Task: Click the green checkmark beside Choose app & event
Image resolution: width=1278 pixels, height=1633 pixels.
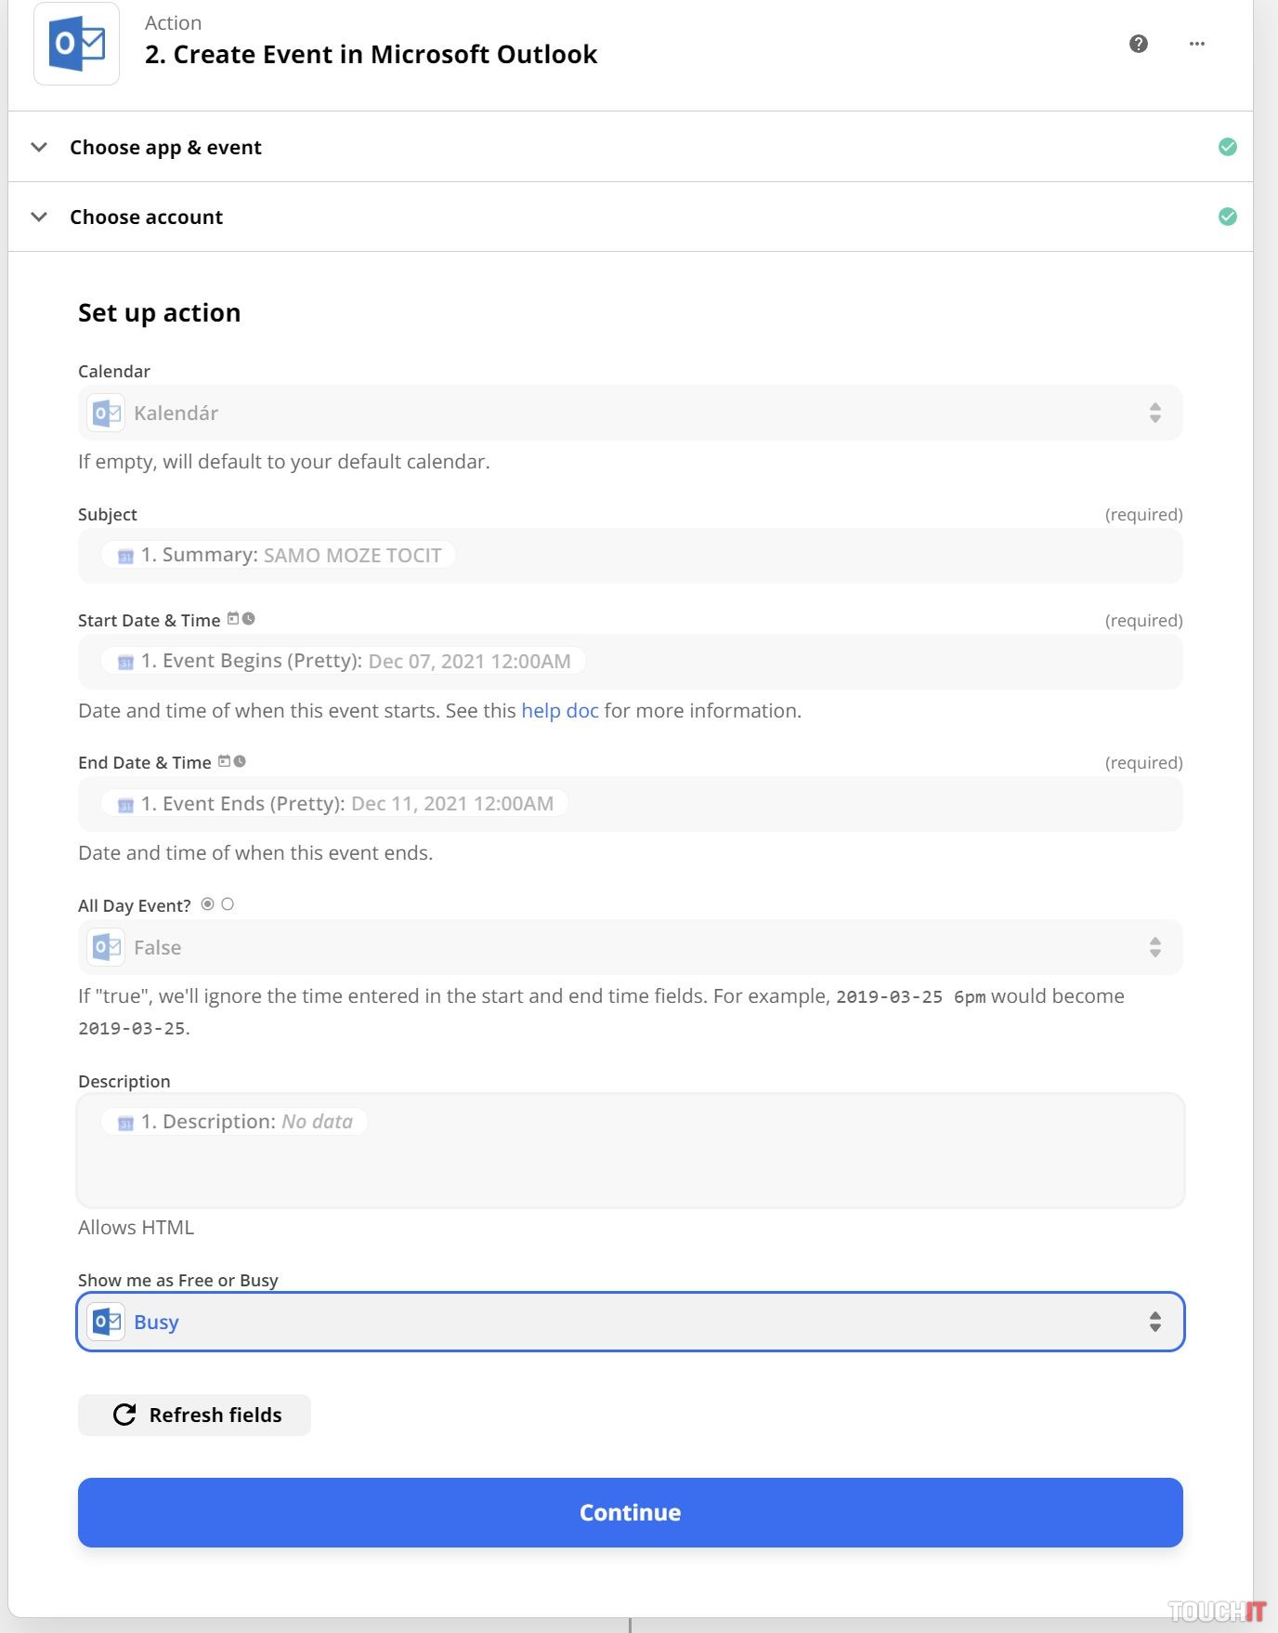Action: [1227, 147]
